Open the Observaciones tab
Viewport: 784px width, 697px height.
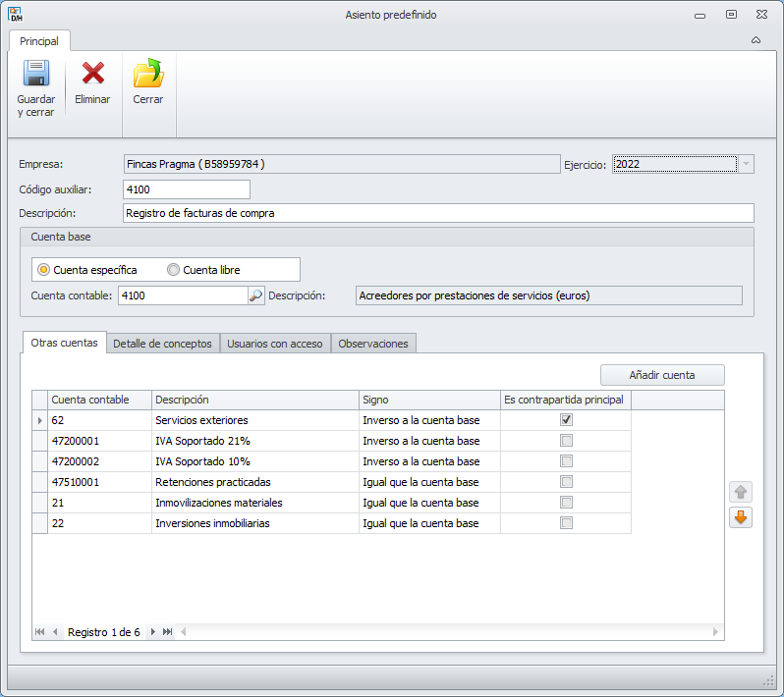pos(373,344)
